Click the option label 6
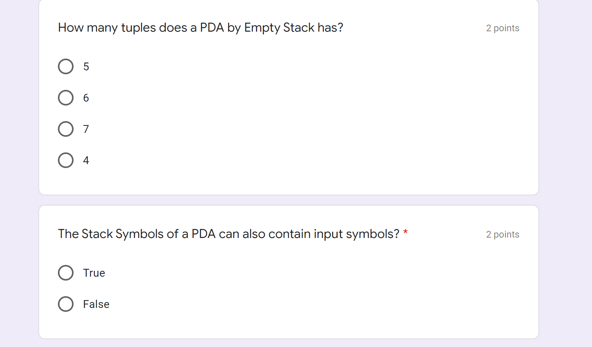 point(86,98)
